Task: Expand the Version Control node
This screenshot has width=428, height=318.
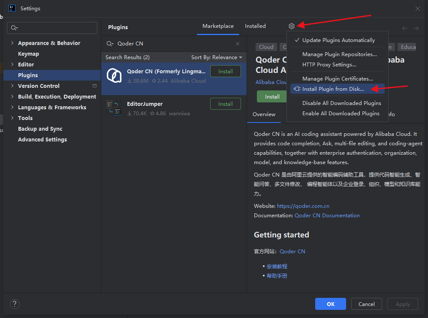Action: pyautogui.click(x=12, y=86)
